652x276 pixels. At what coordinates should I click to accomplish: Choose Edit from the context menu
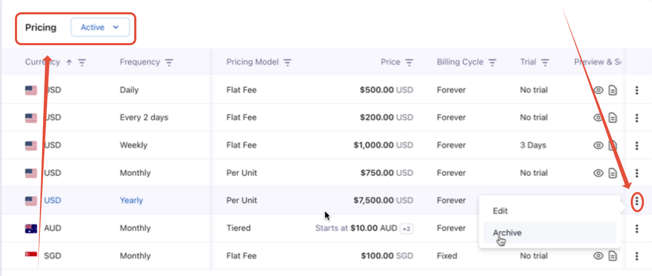click(500, 211)
